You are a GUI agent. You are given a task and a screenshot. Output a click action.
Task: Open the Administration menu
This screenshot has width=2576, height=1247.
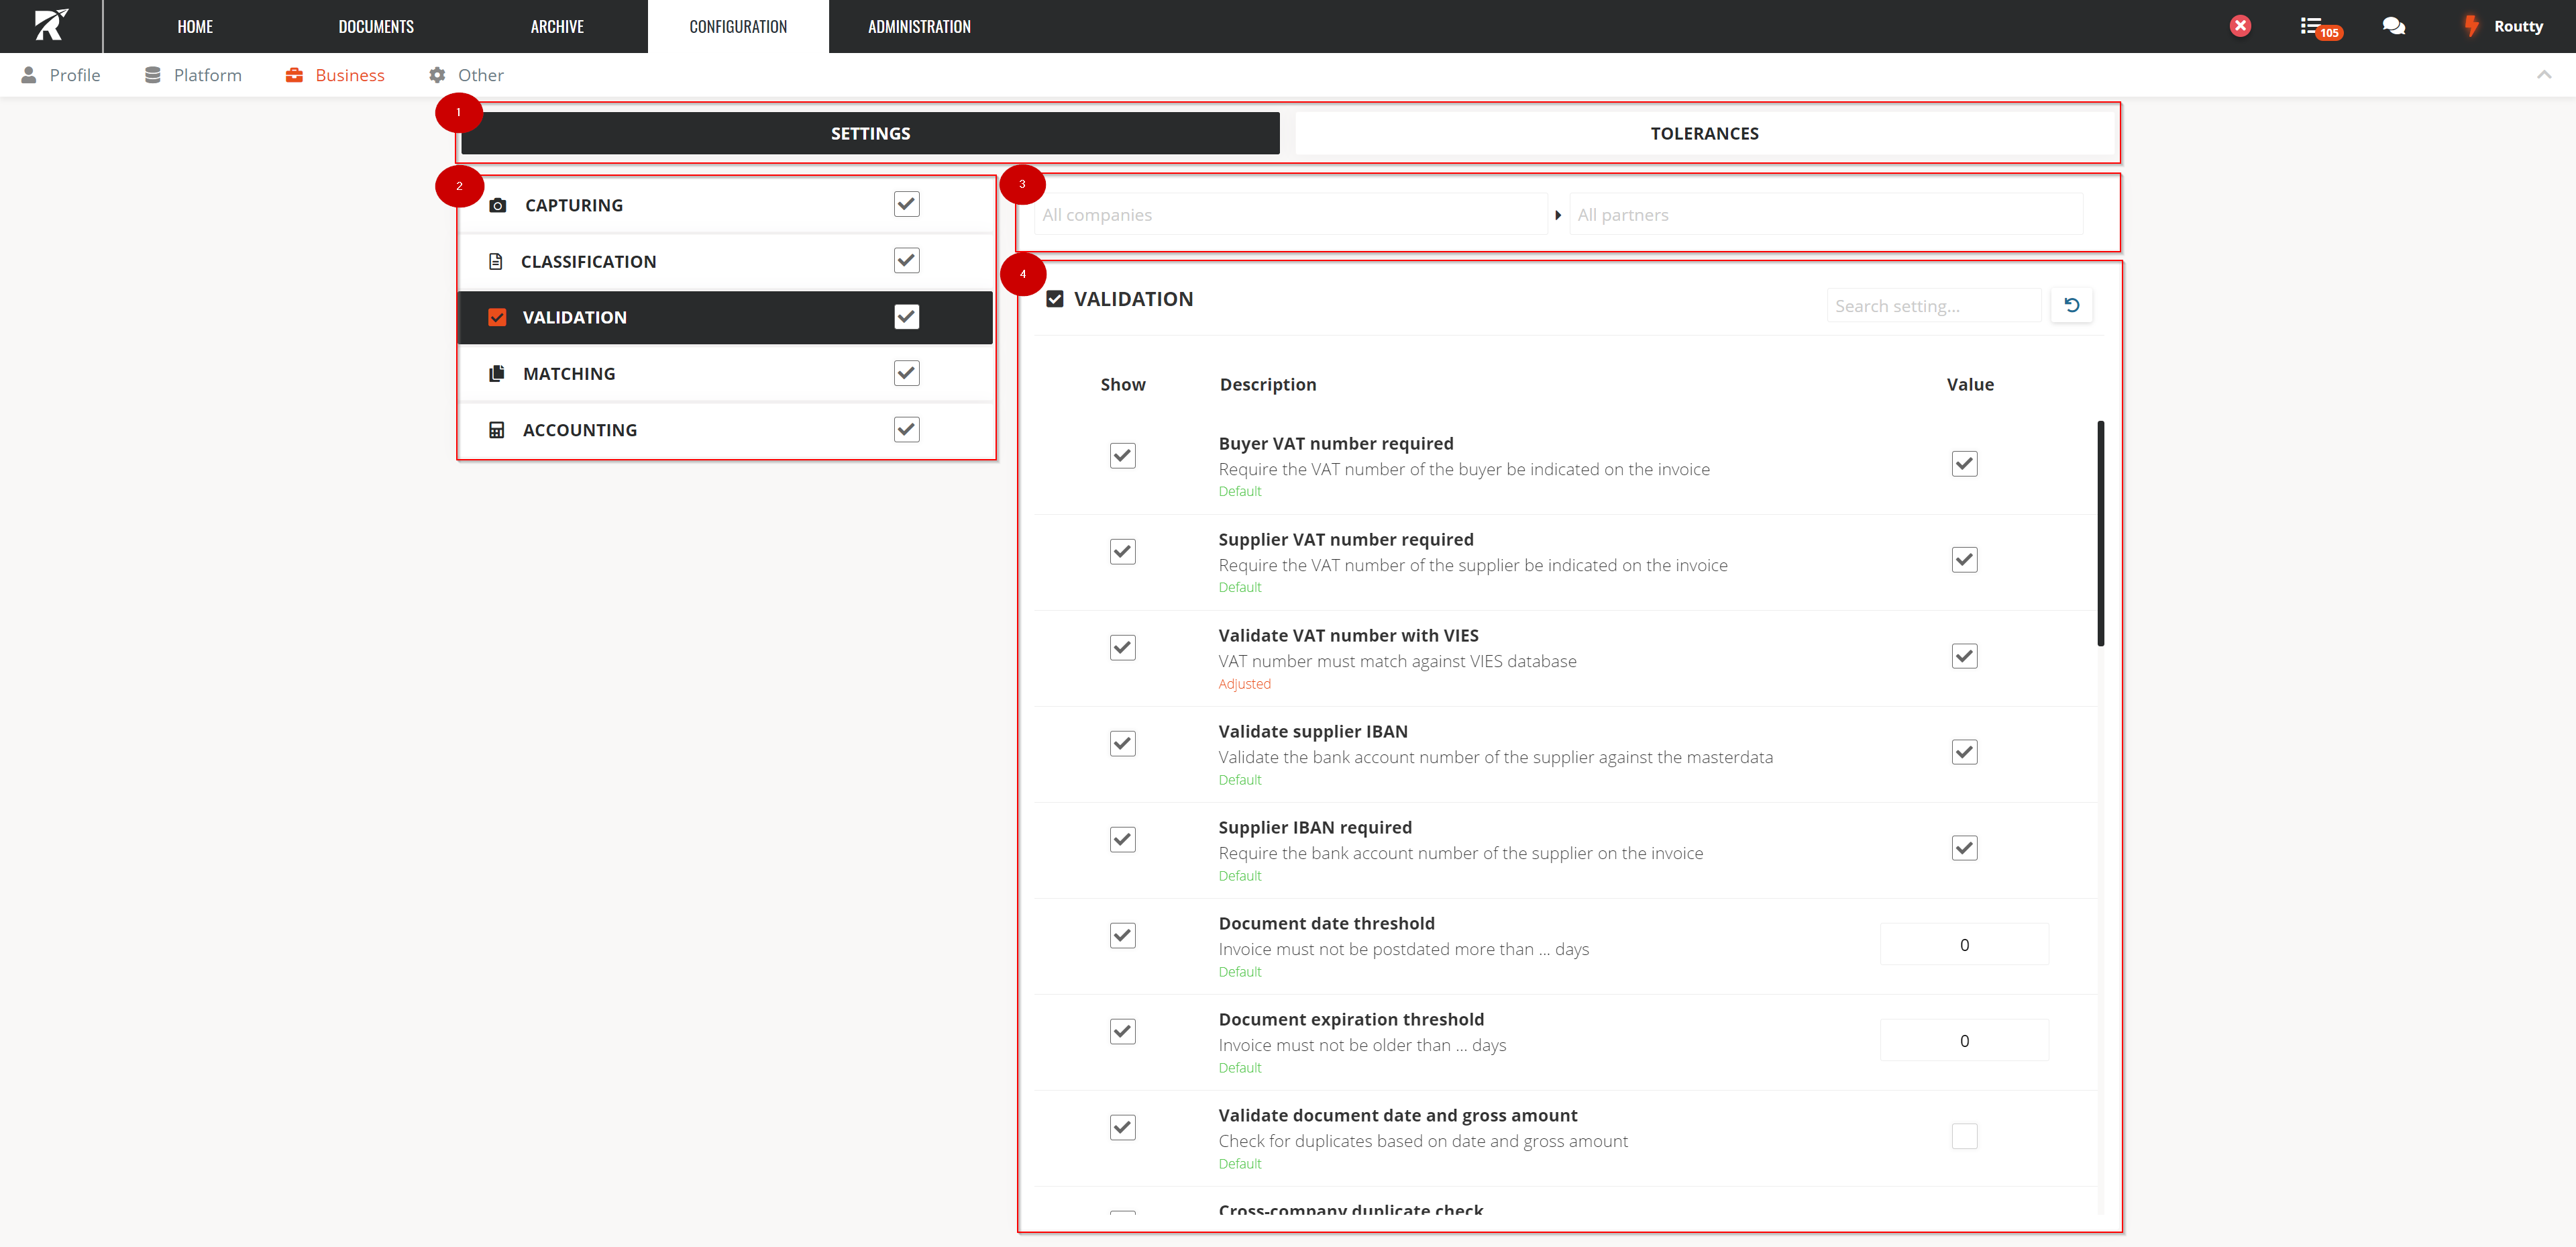918,27
